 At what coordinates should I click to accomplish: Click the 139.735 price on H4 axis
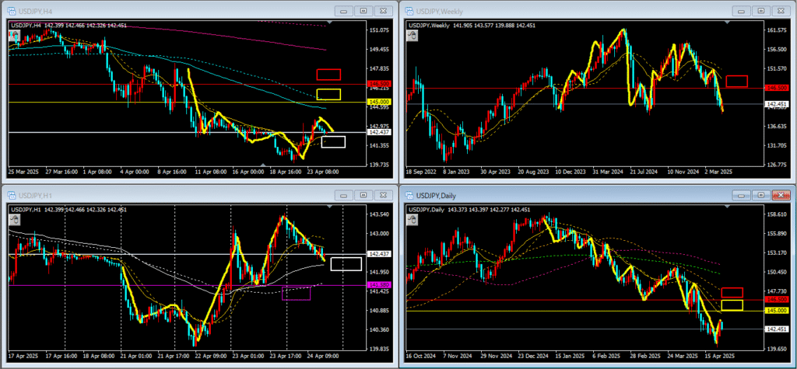coord(379,165)
